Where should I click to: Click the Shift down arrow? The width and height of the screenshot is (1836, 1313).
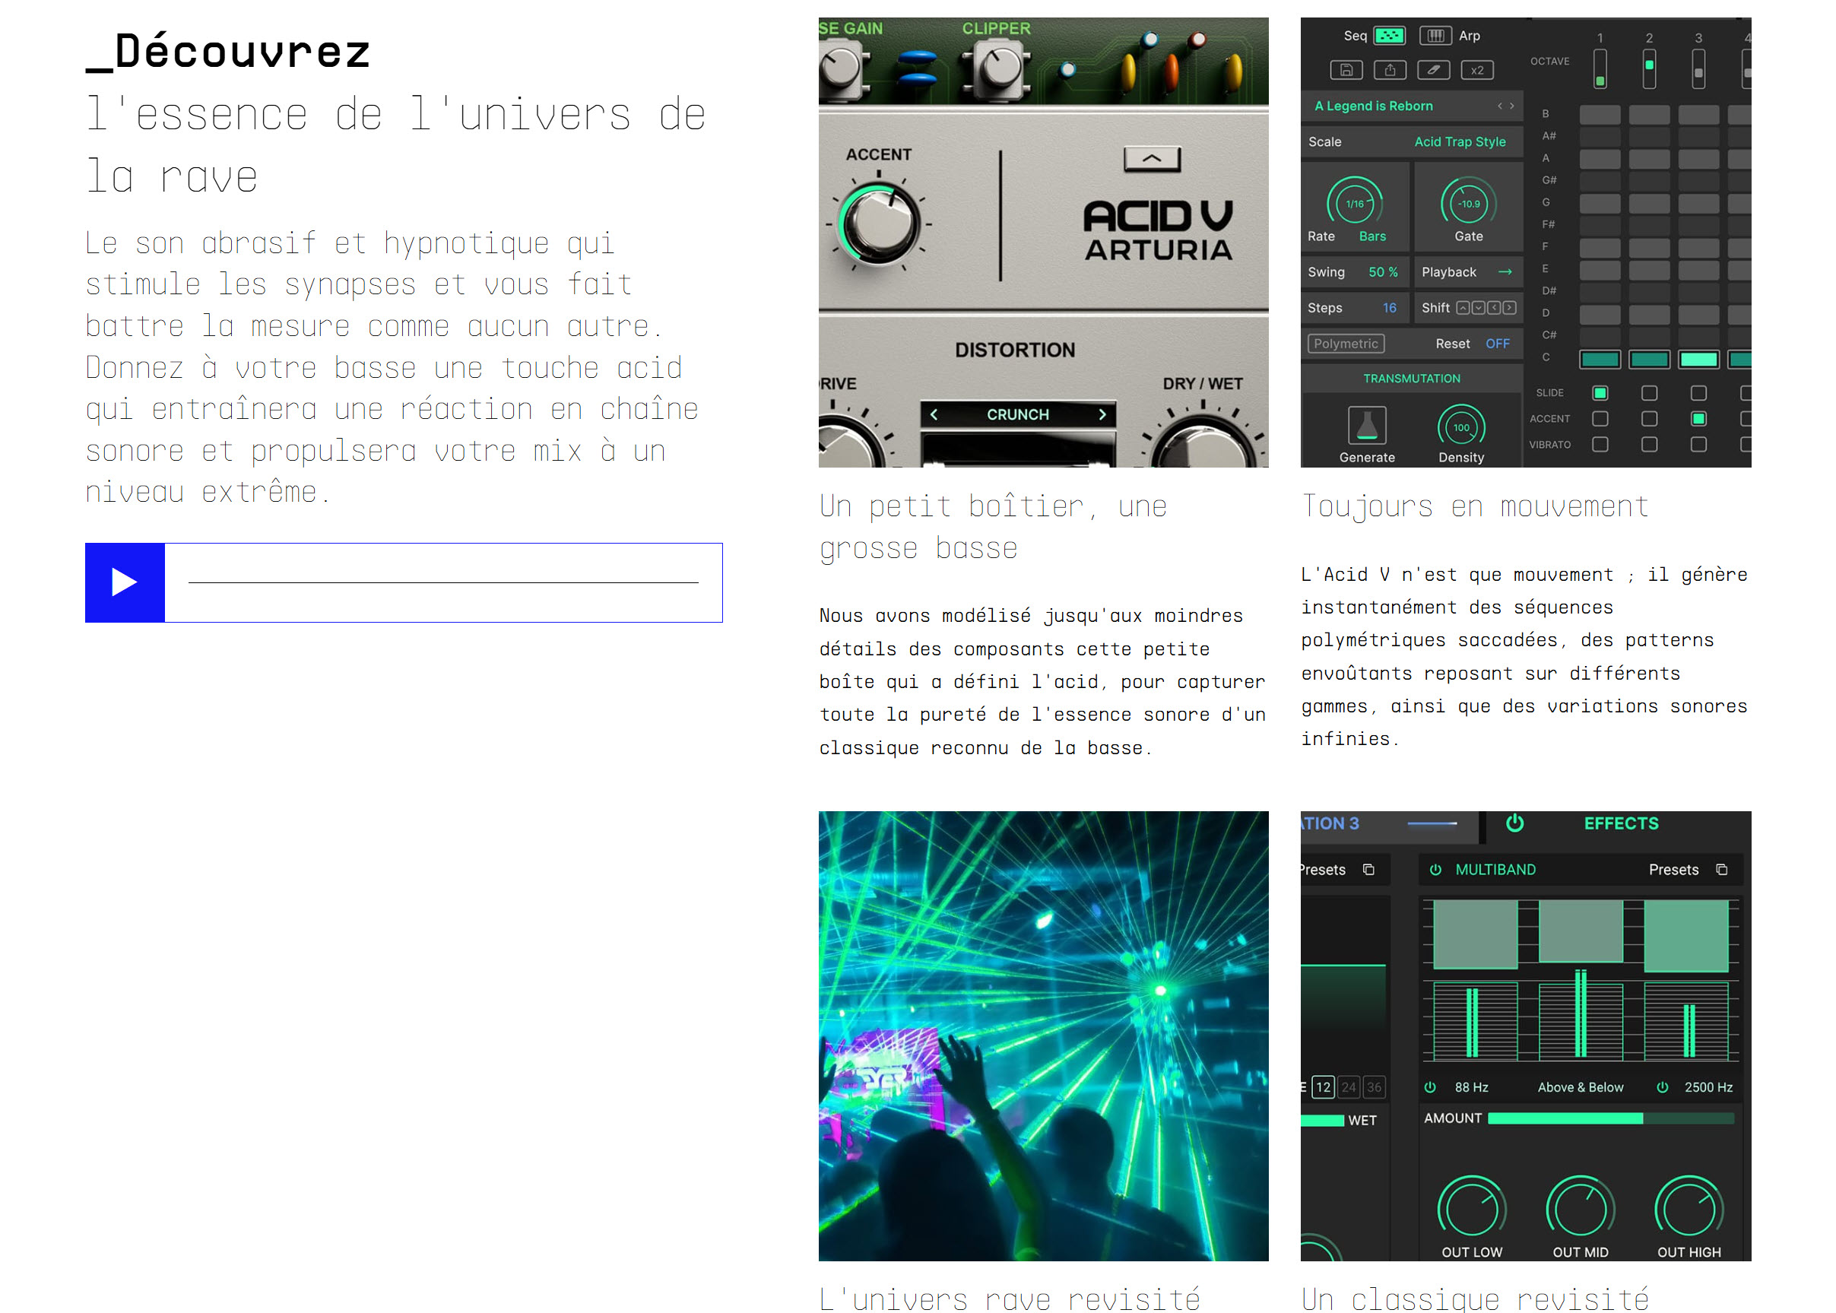point(1479,308)
